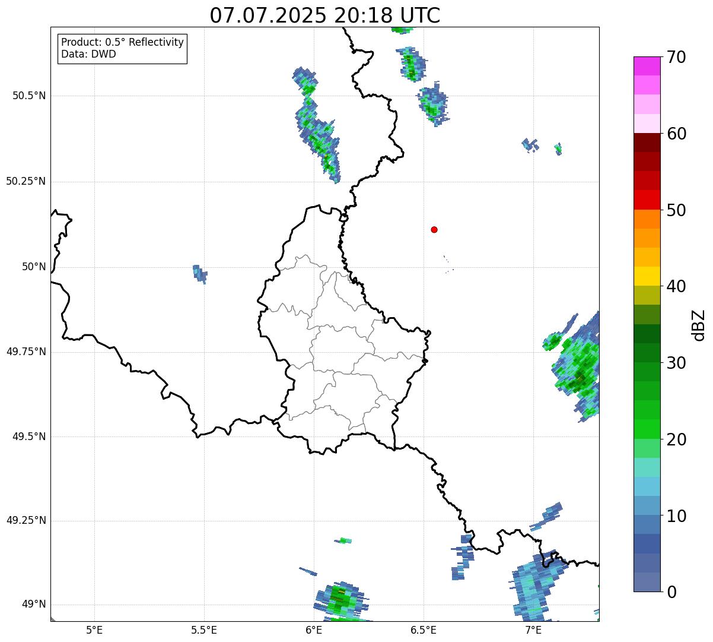Image resolution: width=713 pixels, height=642 pixels.
Task: Click the yellow colorbar segment above 40
Action: click(647, 276)
